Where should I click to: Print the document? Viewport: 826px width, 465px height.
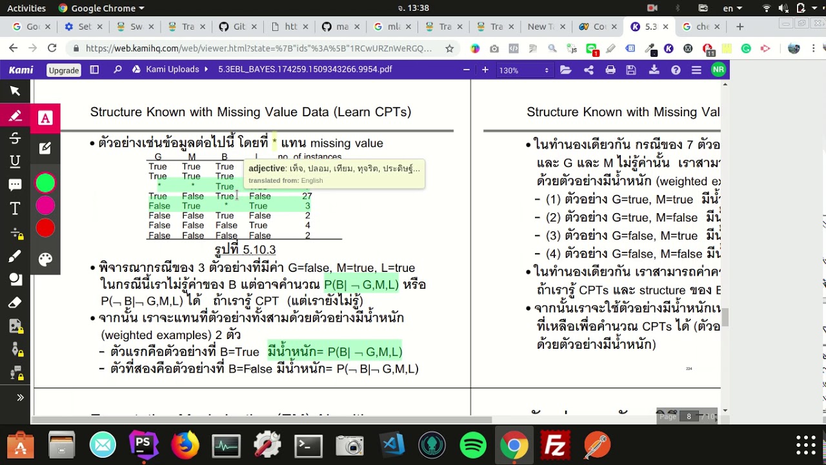pos(610,70)
